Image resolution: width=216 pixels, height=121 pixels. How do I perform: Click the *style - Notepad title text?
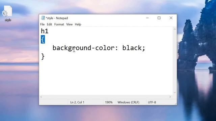pos(57,18)
